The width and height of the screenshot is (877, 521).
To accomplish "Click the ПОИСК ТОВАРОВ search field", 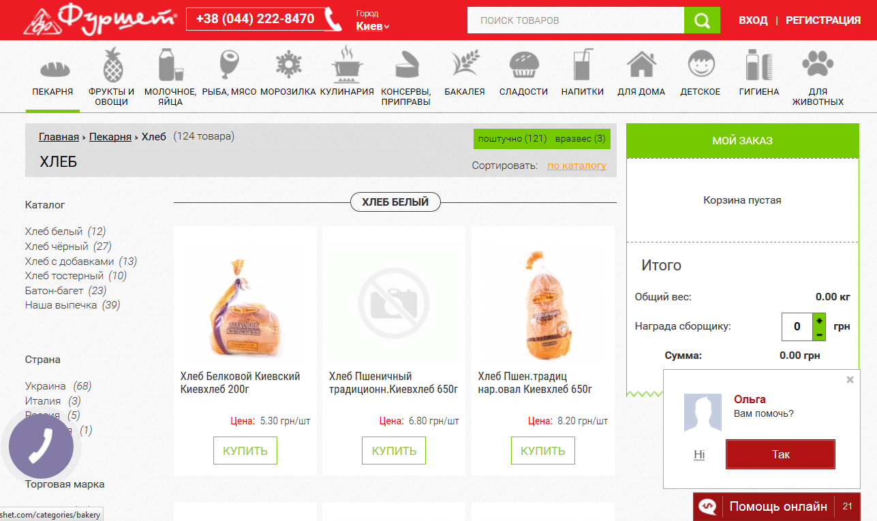I will click(576, 20).
